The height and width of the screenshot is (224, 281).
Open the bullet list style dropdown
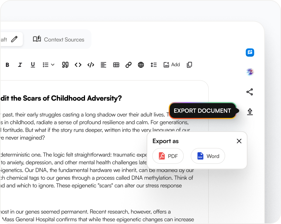tap(48, 65)
